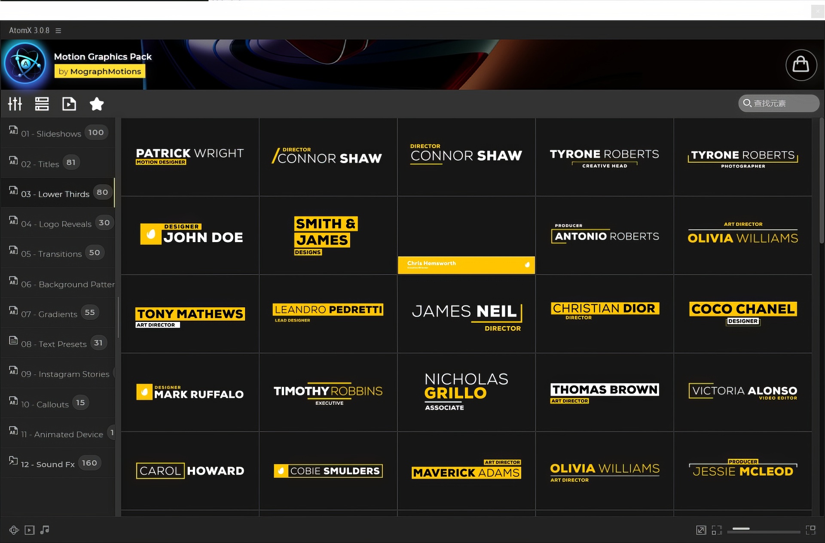This screenshot has width=825, height=543.
Task: Select the John Doe Designer preset
Action: 190,236
